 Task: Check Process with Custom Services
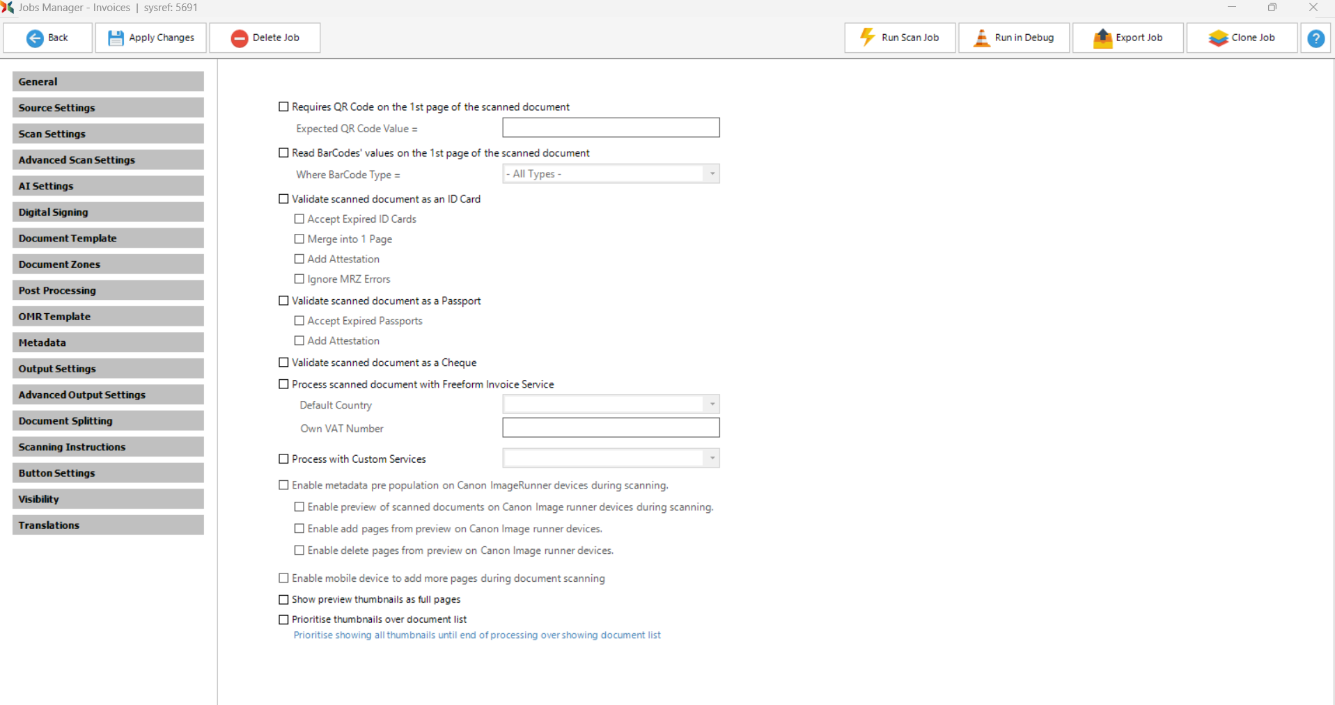point(283,459)
